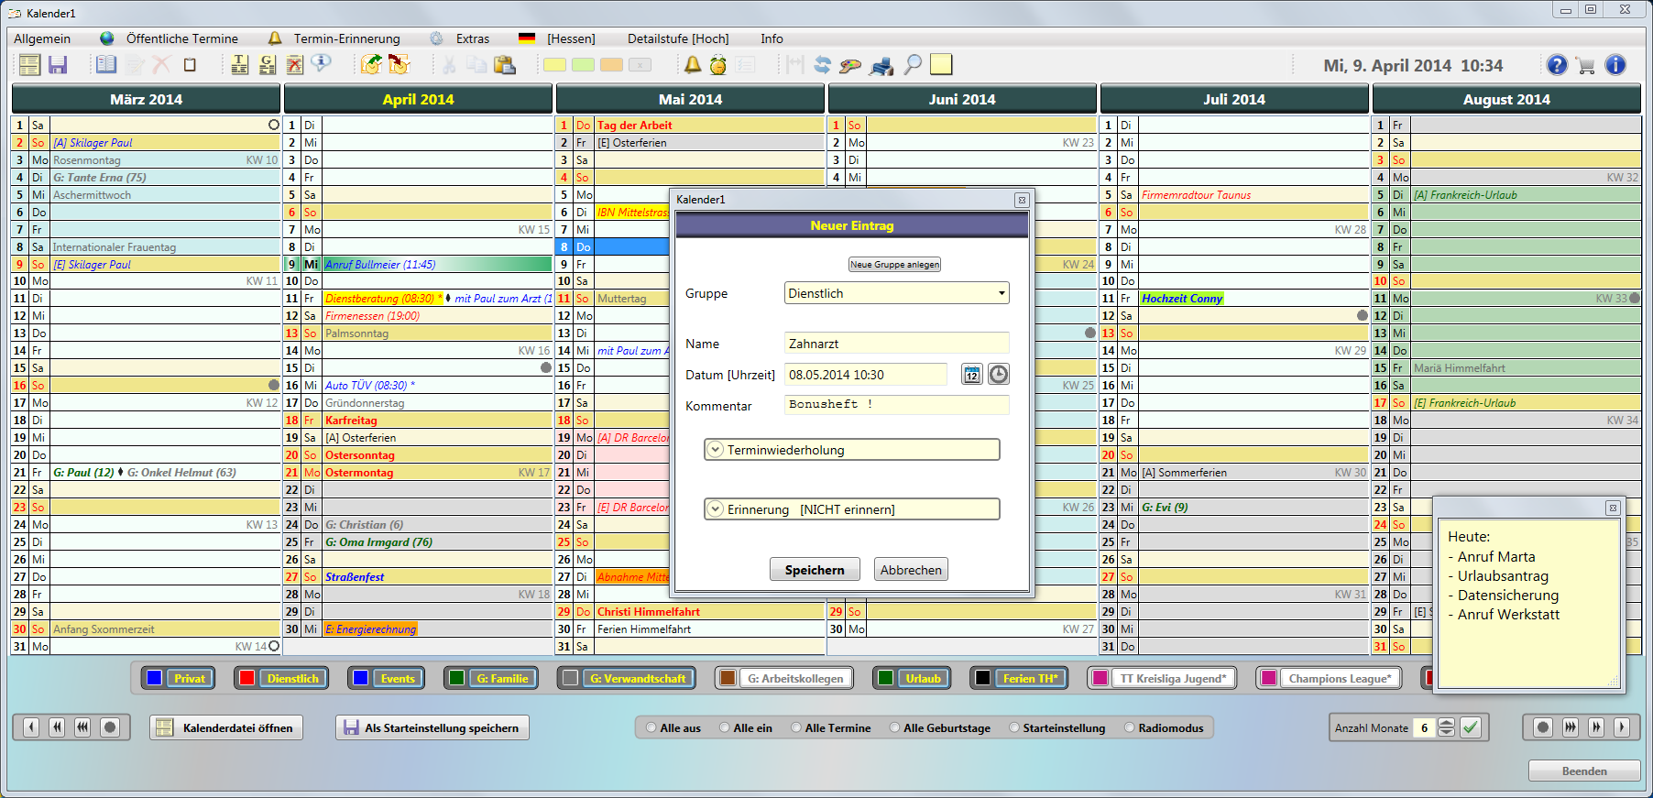Click the shopping cart icon
The height and width of the screenshot is (798, 1653).
point(1586,65)
